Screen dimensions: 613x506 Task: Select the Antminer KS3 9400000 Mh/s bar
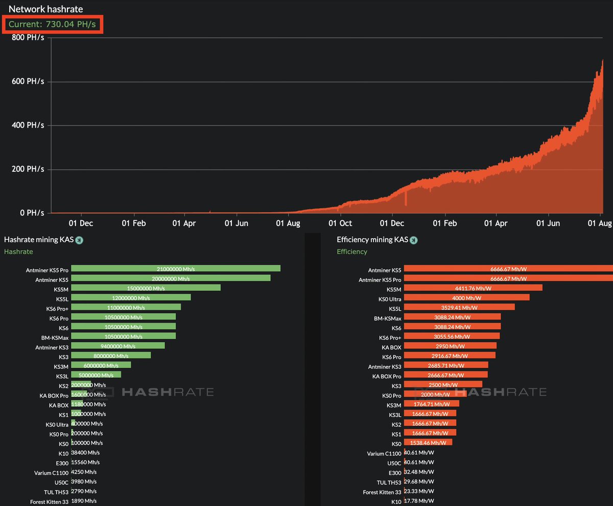click(x=118, y=346)
